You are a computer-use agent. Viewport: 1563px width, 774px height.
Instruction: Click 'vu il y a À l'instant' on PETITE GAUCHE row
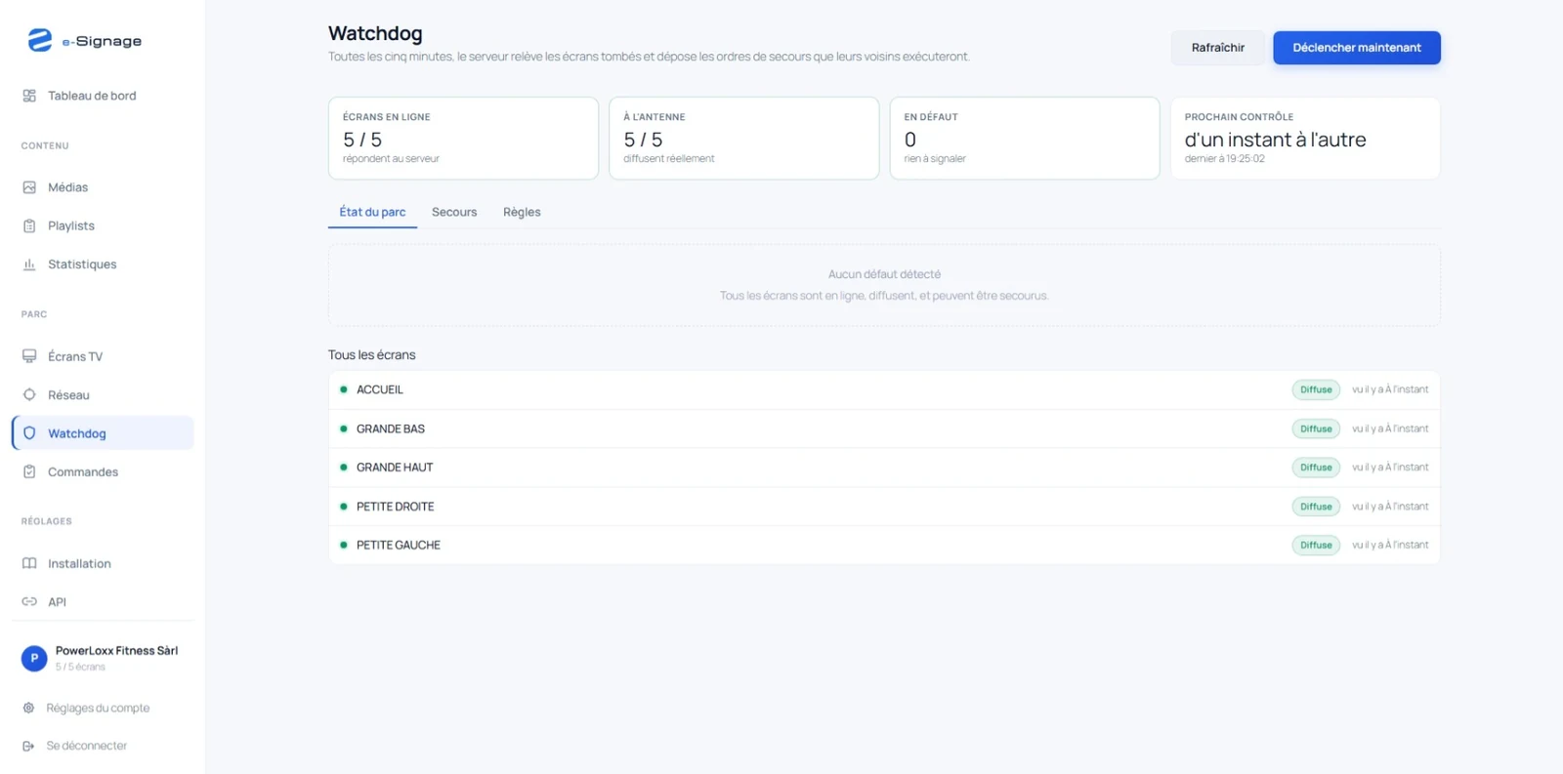click(x=1390, y=545)
